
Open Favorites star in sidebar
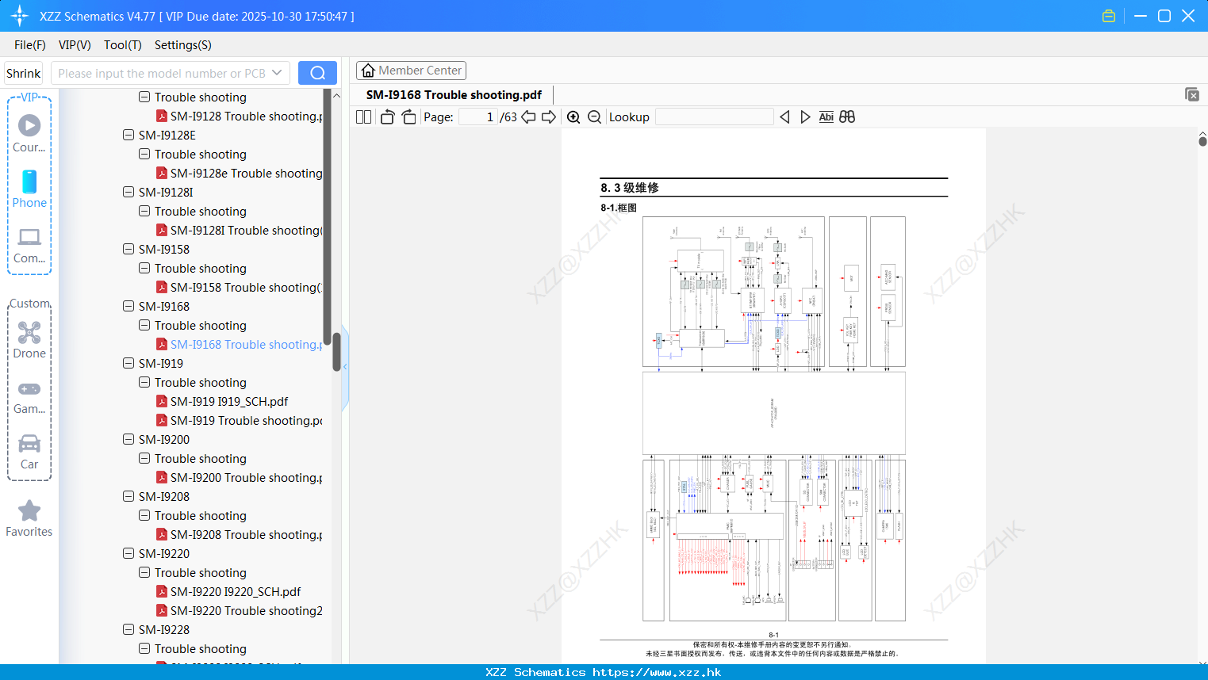pos(29,518)
